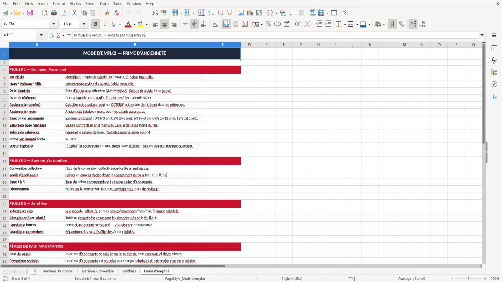Toggle Wrap Text
This screenshot has width=502, height=282.
pyautogui.click(x=215, y=24)
